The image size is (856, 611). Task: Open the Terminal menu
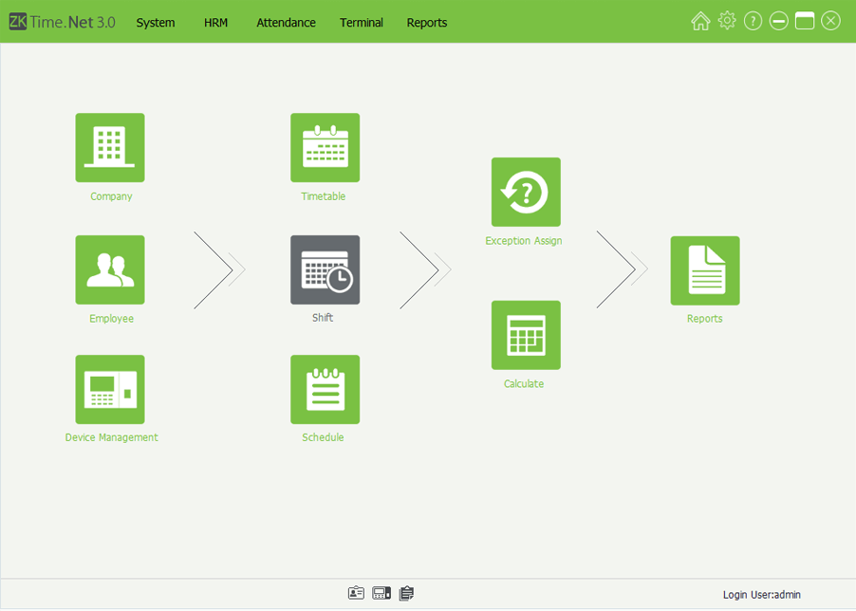[362, 22]
